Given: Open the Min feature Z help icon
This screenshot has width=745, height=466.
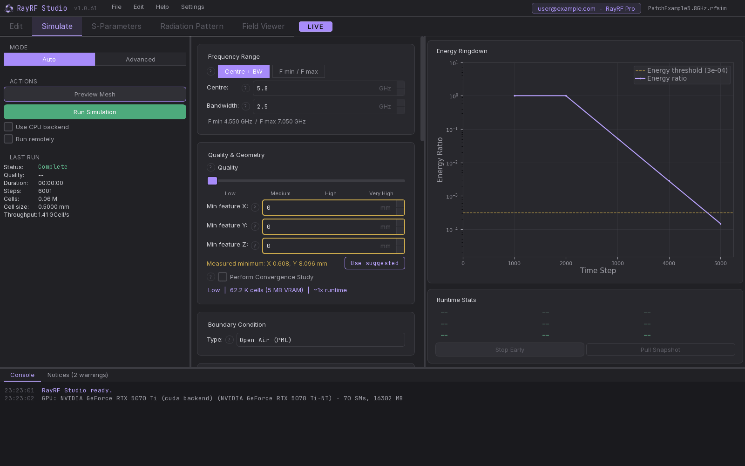Looking at the screenshot, I should [255, 246].
